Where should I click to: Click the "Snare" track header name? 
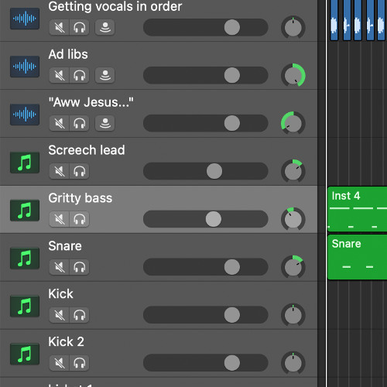(x=65, y=246)
